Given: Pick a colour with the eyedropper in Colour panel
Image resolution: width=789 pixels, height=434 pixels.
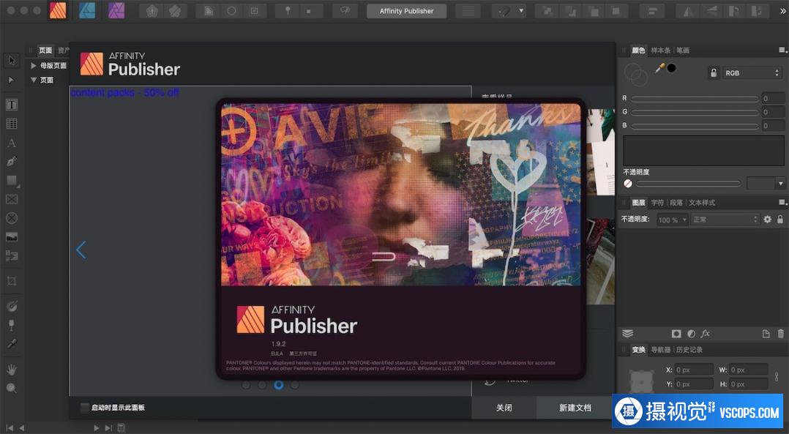Looking at the screenshot, I should coord(659,68).
